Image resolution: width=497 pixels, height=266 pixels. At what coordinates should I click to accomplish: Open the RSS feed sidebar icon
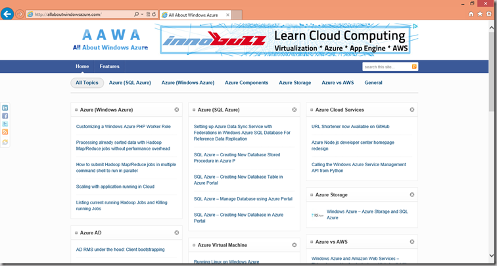pyautogui.click(x=5, y=132)
